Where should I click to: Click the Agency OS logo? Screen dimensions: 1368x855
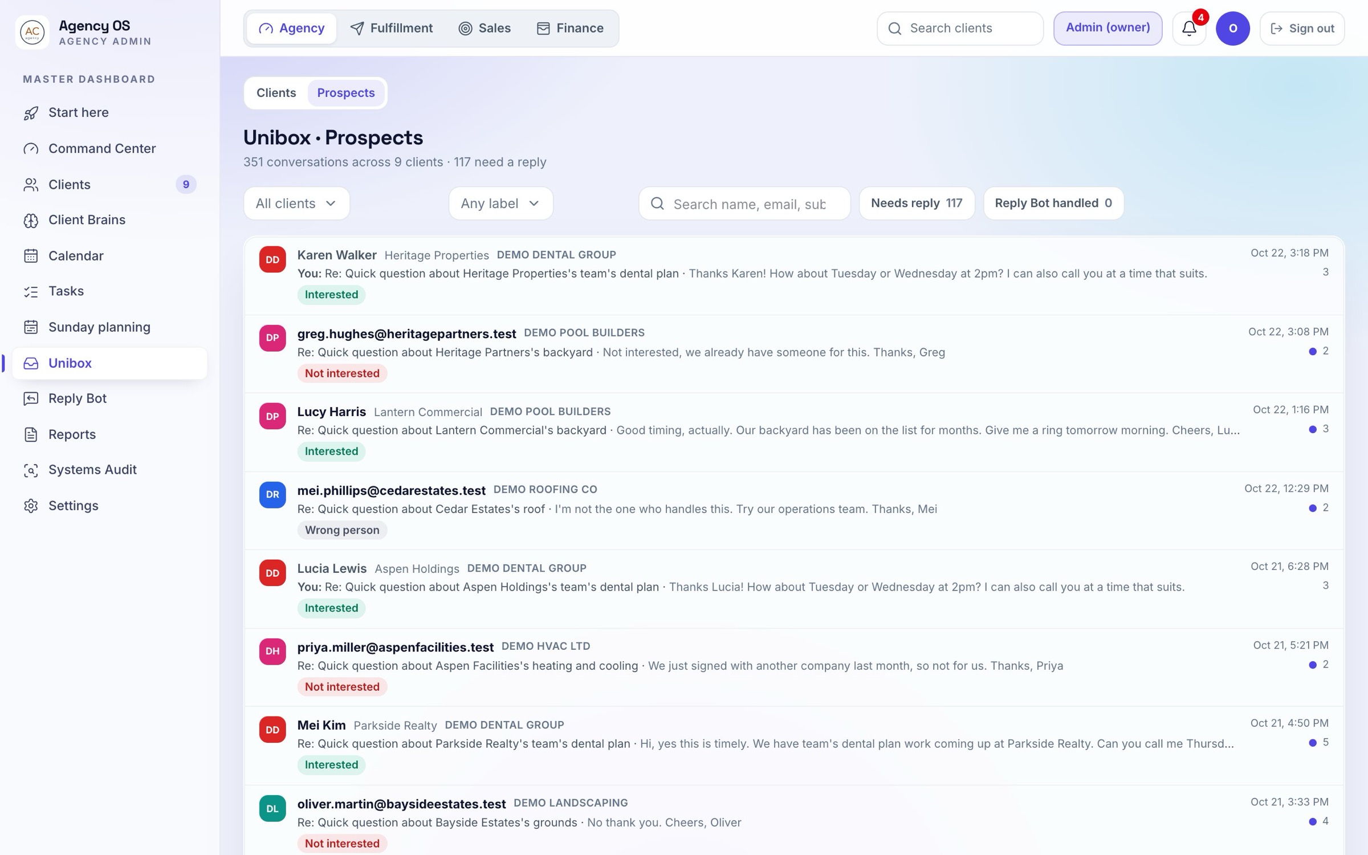pyautogui.click(x=32, y=32)
